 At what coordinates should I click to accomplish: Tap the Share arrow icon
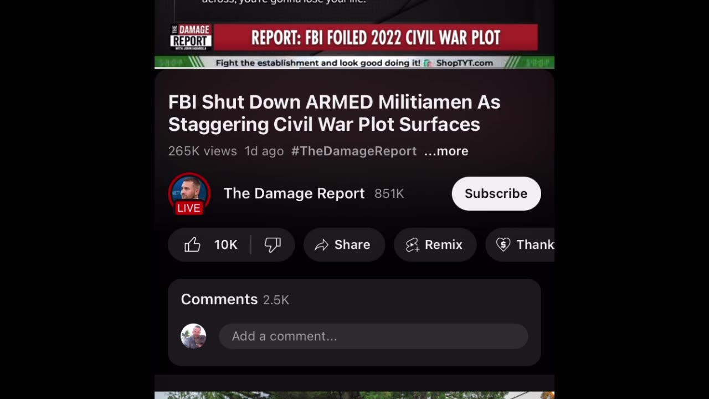pyautogui.click(x=322, y=245)
